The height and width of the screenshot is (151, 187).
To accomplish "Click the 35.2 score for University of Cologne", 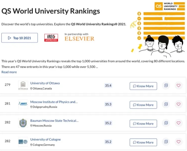I will click(108, 142).
